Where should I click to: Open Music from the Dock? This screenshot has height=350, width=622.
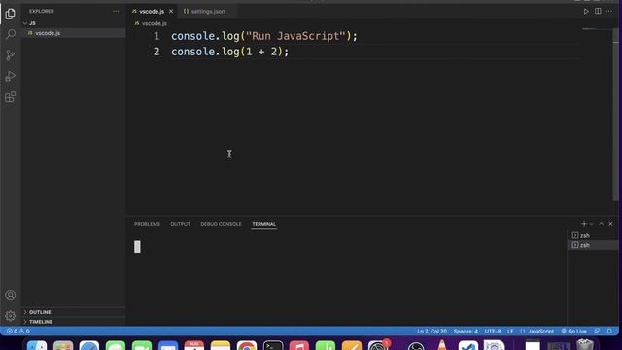coord(299,346)
